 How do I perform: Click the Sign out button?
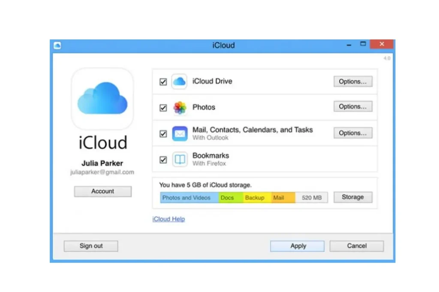click(x=91, y=246)
